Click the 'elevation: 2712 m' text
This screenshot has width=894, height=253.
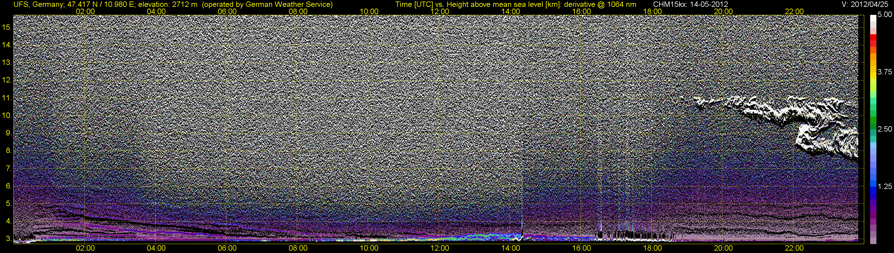(168, 4)
